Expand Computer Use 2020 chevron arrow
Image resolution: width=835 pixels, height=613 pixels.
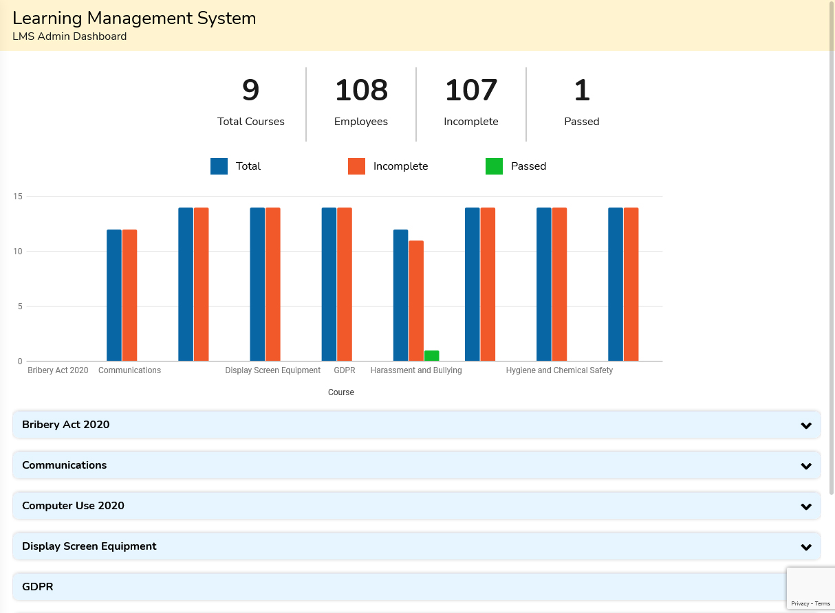(806, 506)
